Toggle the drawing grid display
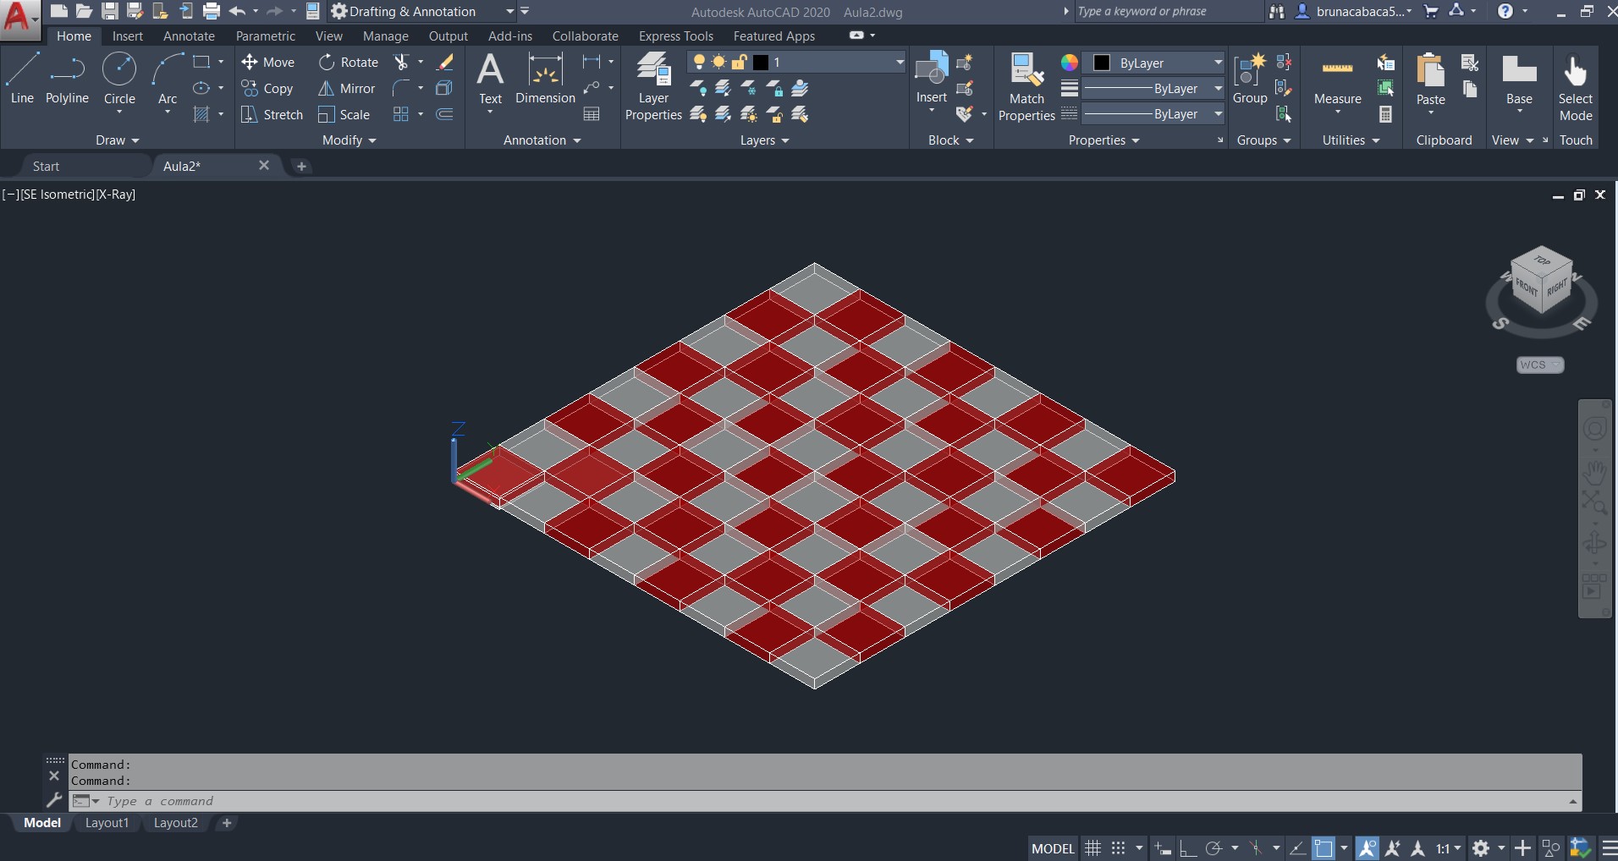 1093,847
